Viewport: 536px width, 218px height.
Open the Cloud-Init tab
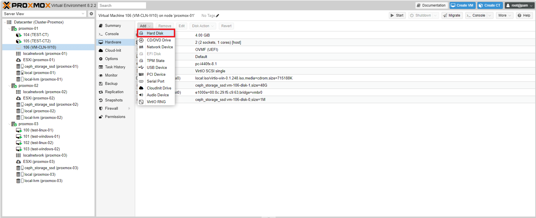116,51
